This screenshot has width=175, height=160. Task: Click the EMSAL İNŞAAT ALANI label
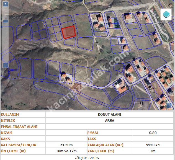pyautogui.click(x=19, y=127)
